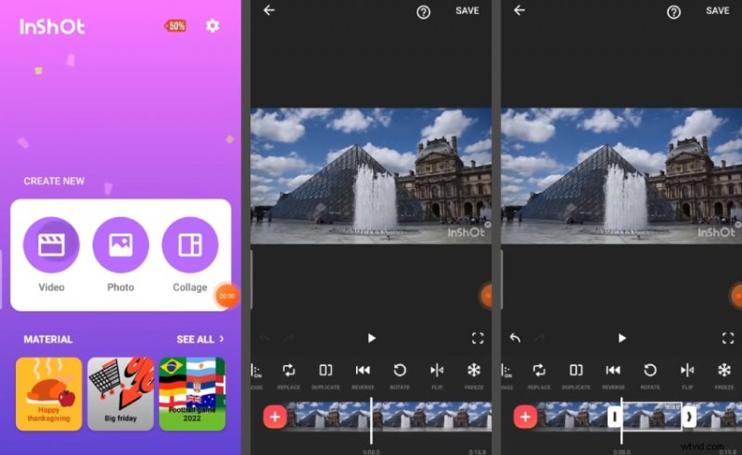Play preview in the middle editor
Image resolution: width=742 pixels, height=455 pixels.
pyautogui.click(x=372, y=338)
